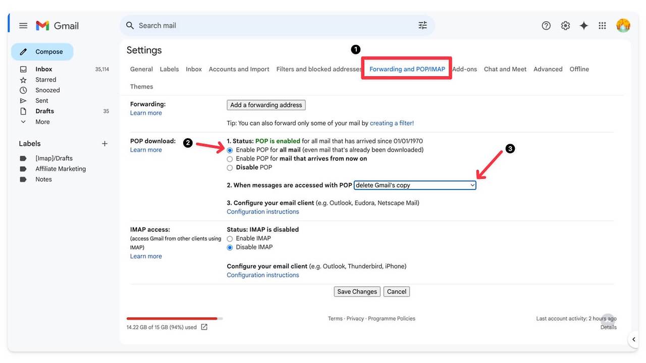Screen dimensions: 646x363
Task: Open the Terms link
Action: pyautogui.click(x=335, y=319)
